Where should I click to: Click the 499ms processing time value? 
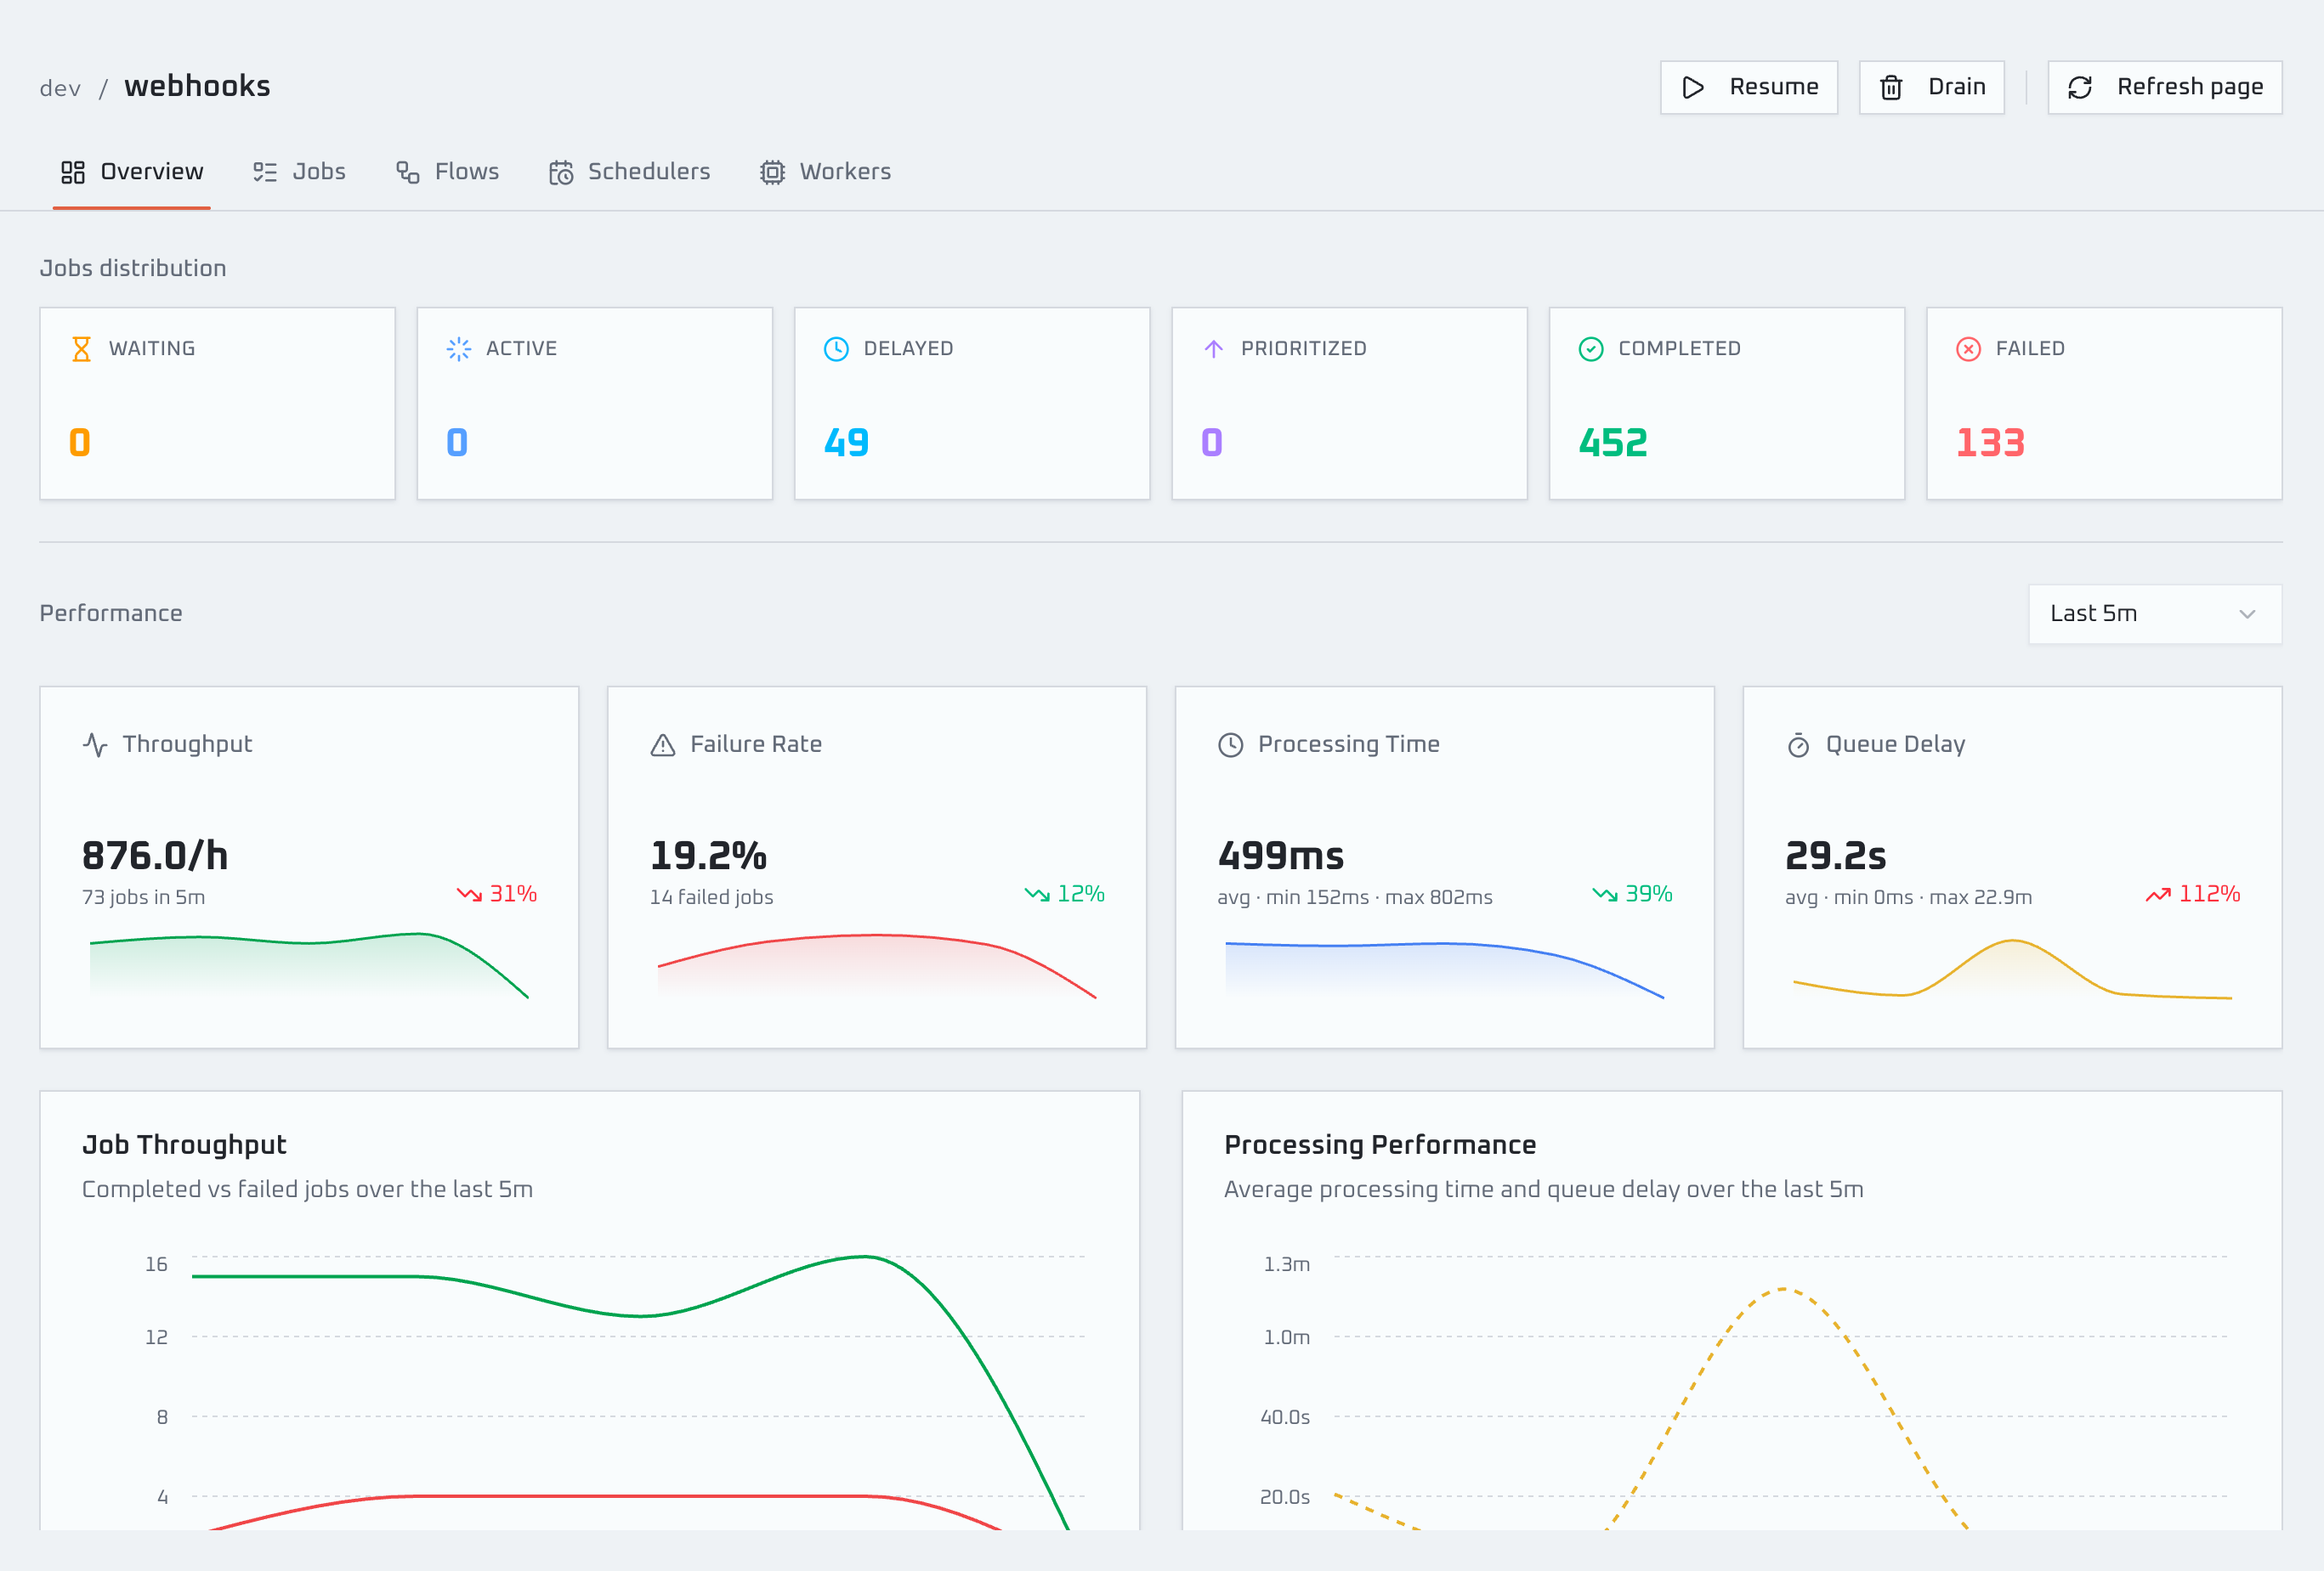click(1281, 856)
